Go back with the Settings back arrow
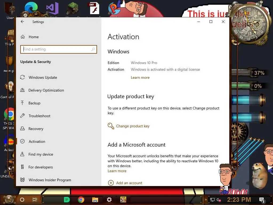The image size is (273, 205). point(22,22)
